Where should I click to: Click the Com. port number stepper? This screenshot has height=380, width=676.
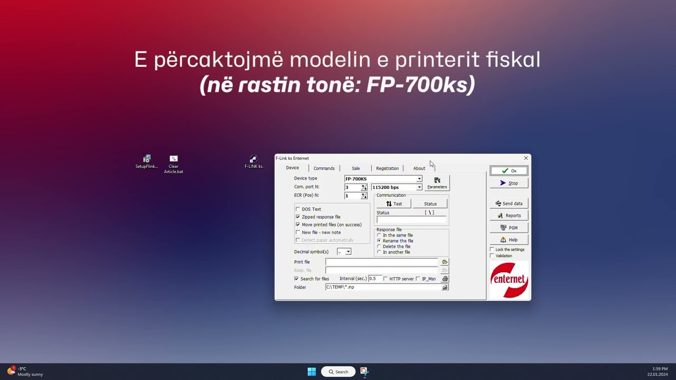(x=364, y=187)
